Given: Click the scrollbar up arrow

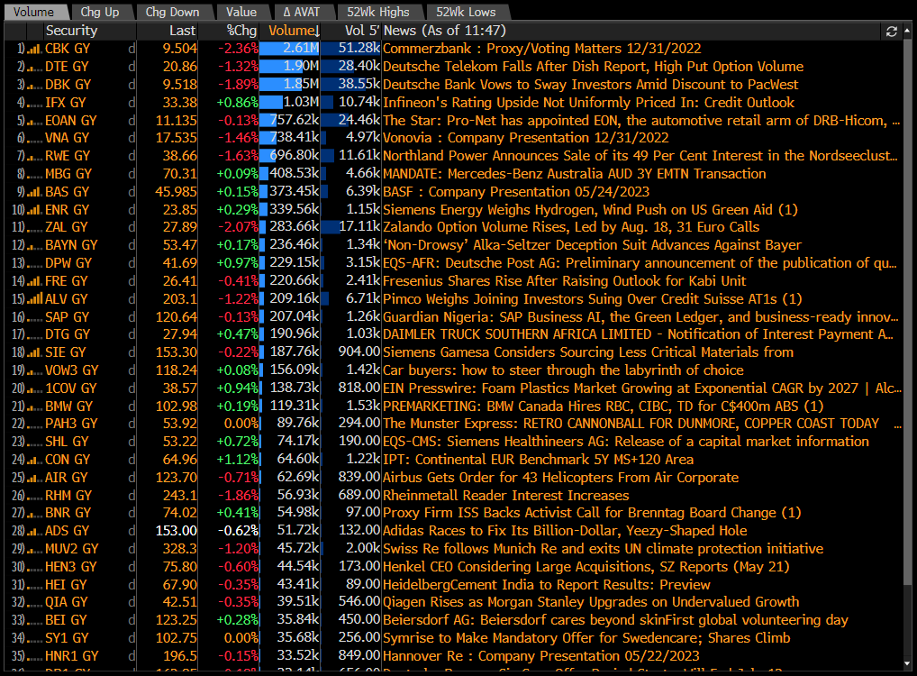Looking at the screenshot, I should point(908,29).
